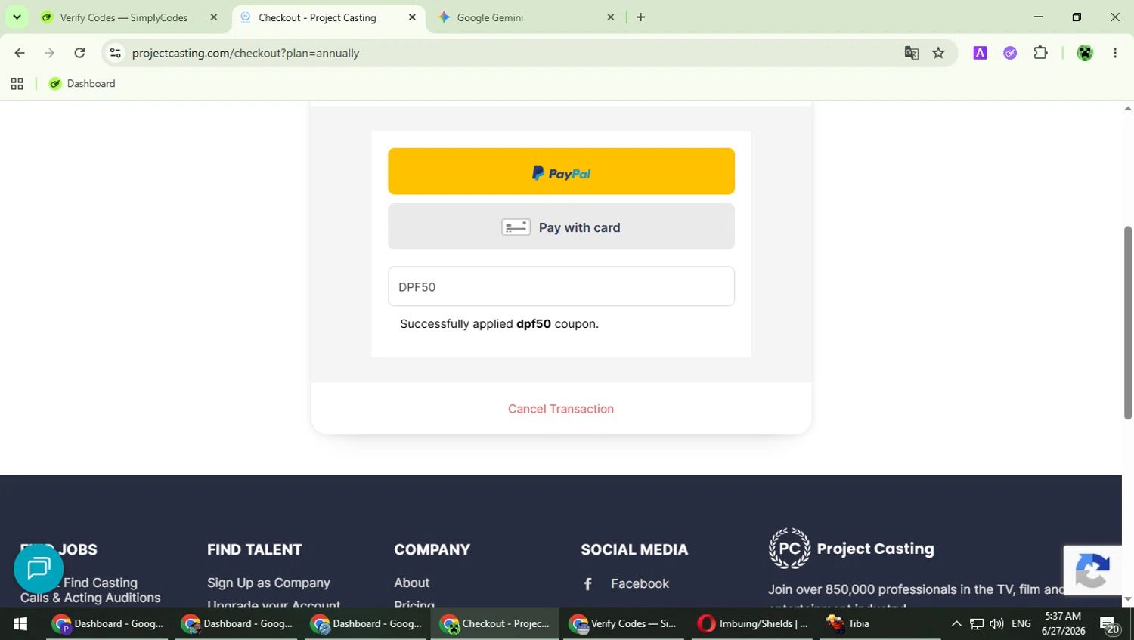Open the volume control in tray
The image size is (1134, 640).
pyautogui.click(x=996, y=624)
